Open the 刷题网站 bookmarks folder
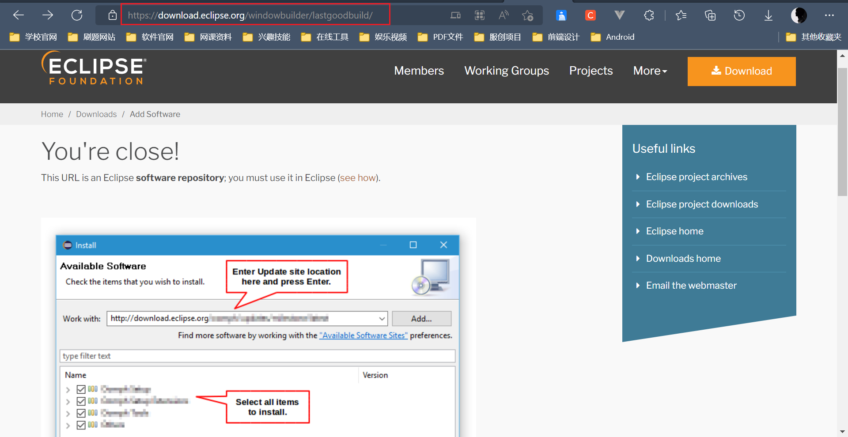Viewport: 848px width, 437px height. point(91,37)
